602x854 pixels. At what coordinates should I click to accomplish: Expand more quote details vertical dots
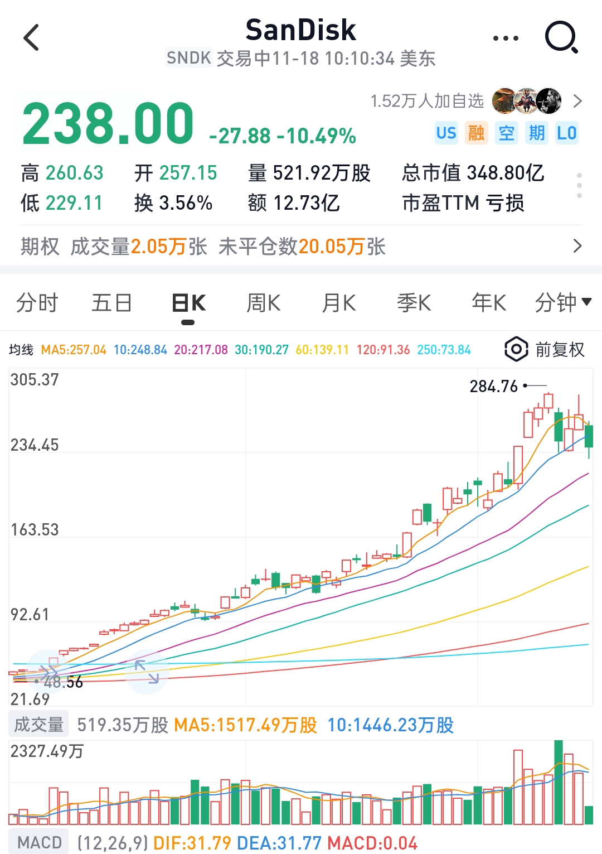(x=579, y=186)
